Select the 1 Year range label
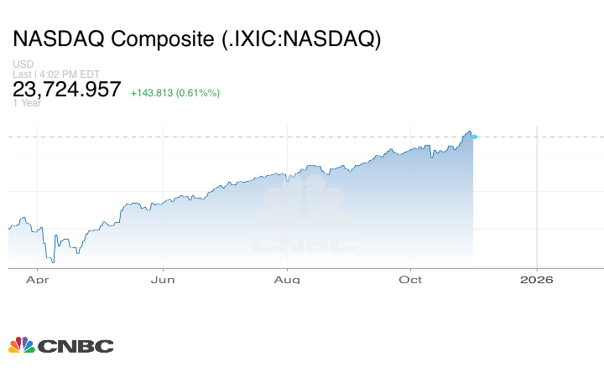 coord(29,104)
